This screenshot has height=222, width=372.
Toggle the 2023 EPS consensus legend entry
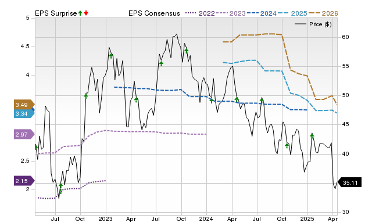(231, 13)
